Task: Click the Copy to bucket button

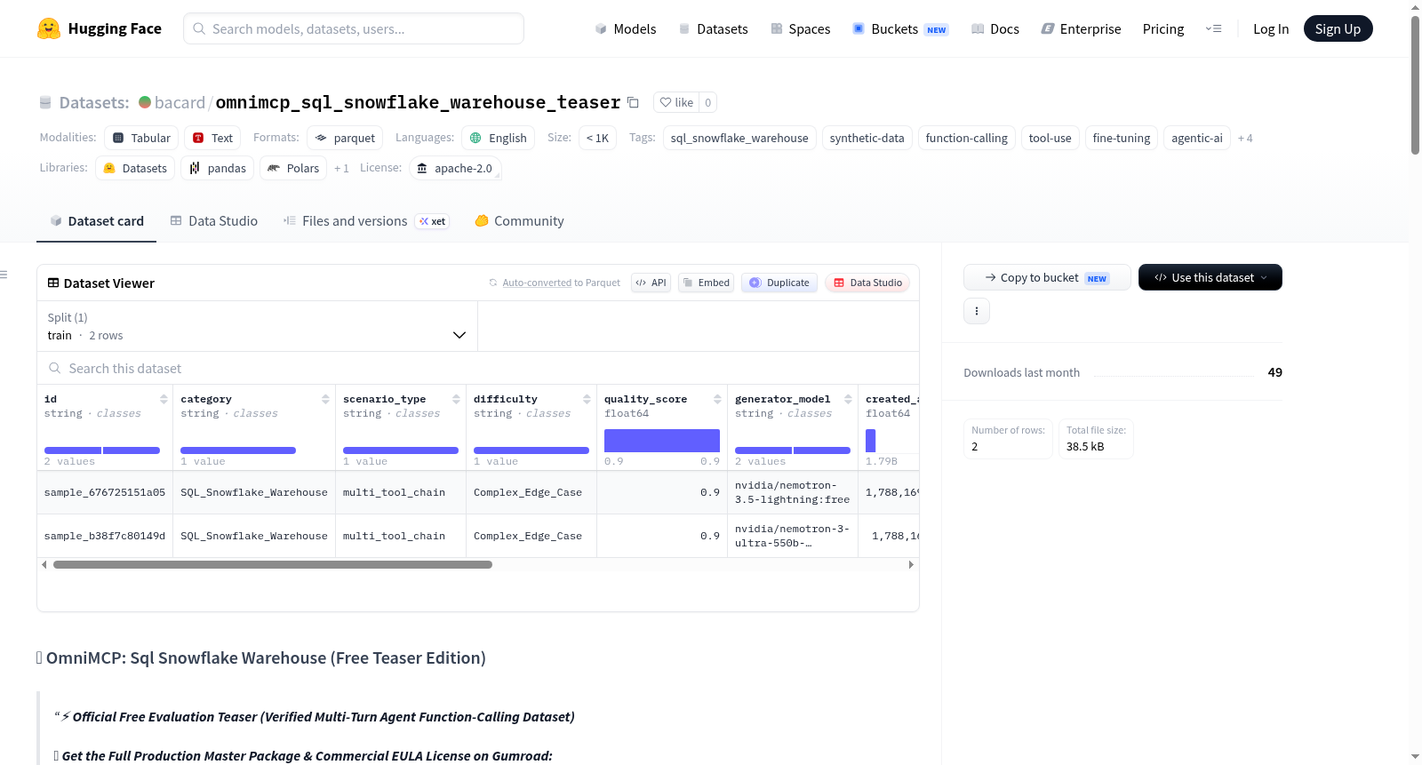Action: click(1047, 277)
